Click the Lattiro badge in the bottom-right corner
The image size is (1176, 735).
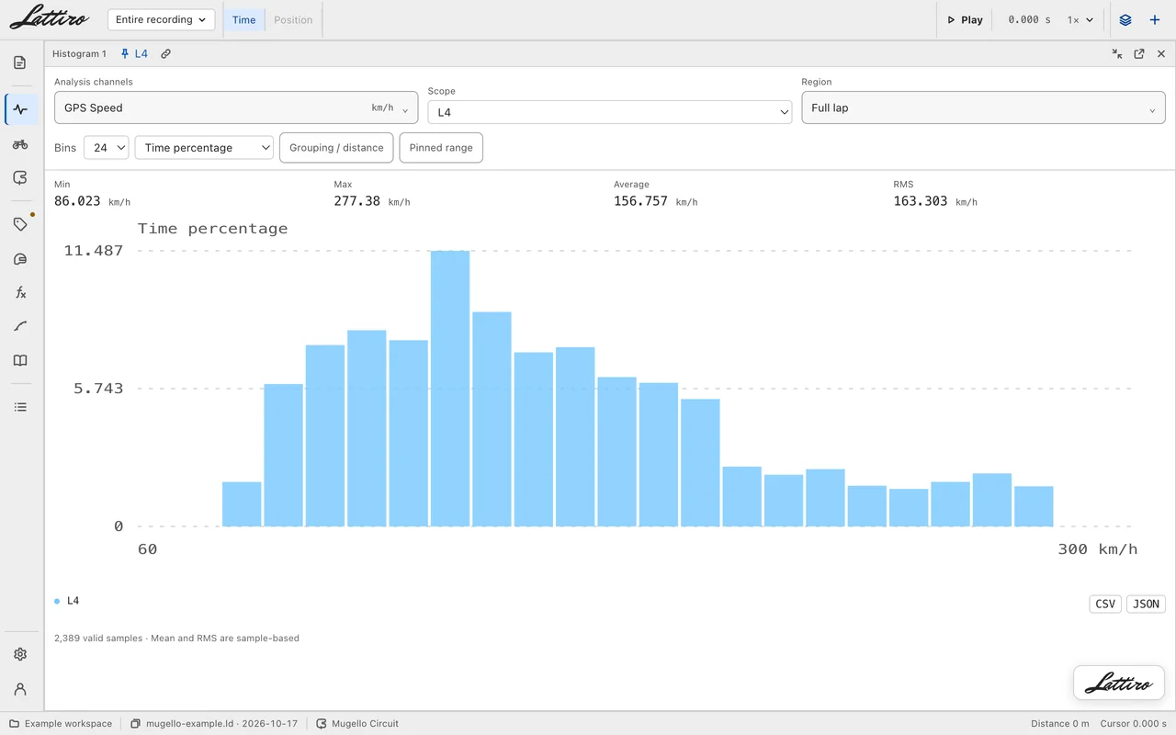tap(1119, 683)
